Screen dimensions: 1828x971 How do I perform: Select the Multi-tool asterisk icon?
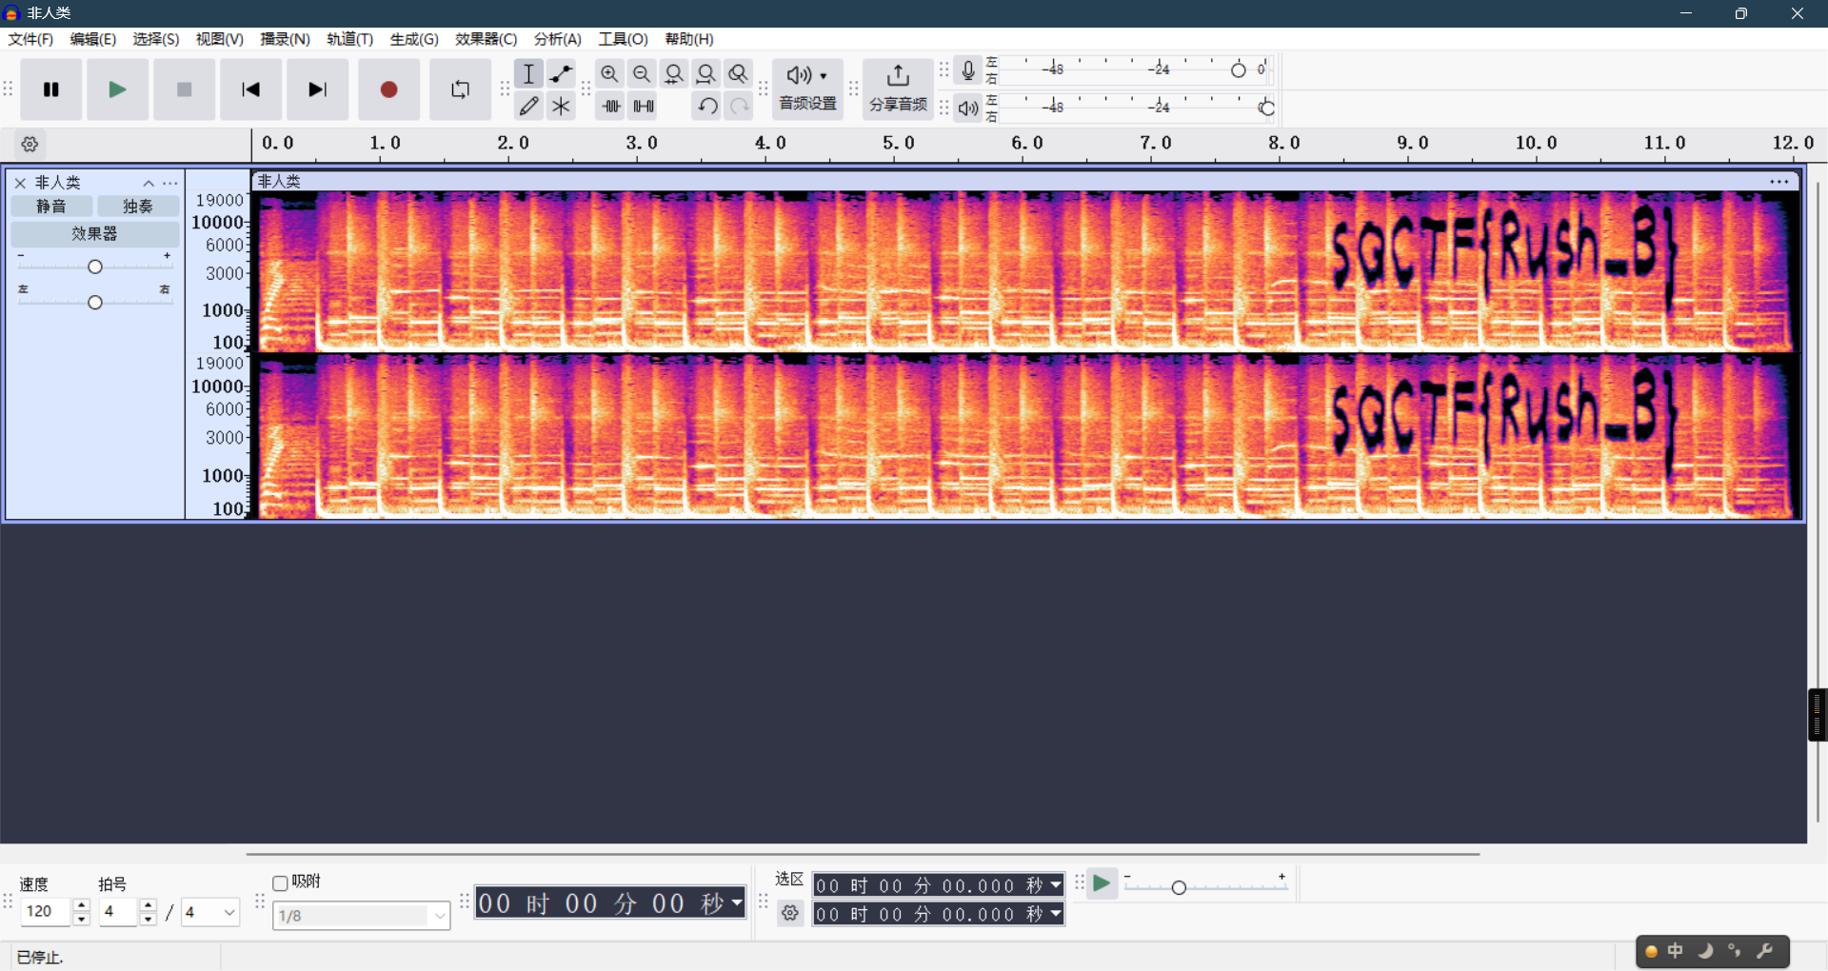tap(562, 106)
